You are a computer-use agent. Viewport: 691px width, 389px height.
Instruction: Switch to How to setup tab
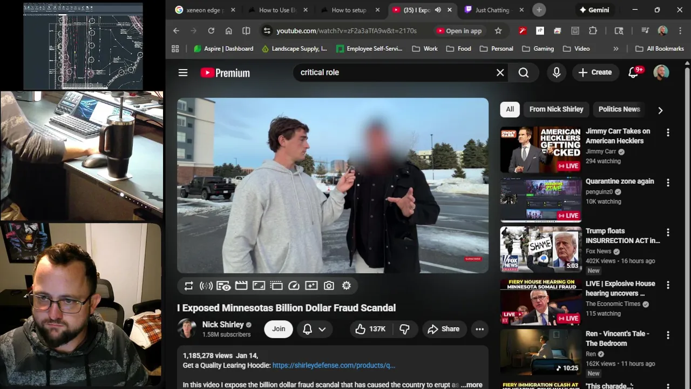[349, 10]
